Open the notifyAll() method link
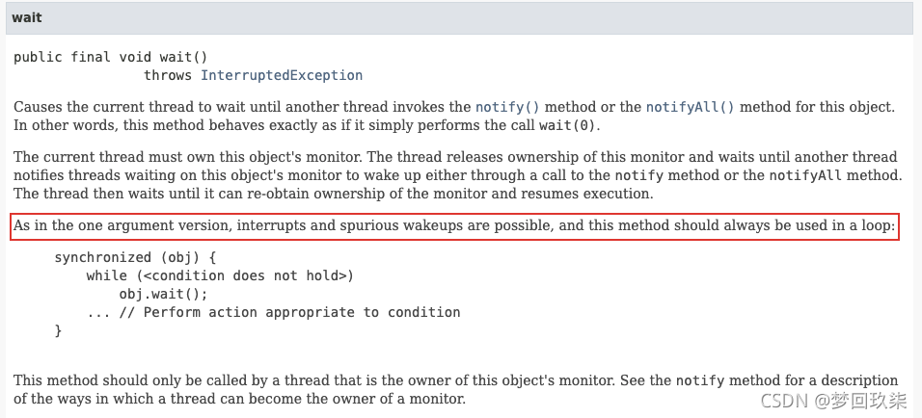 pyautogui.click(x=690, y=107)
